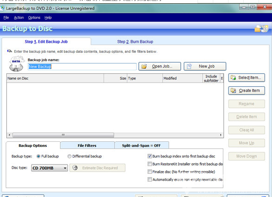
Task: Start a New Job
Action: click(205, 66)
